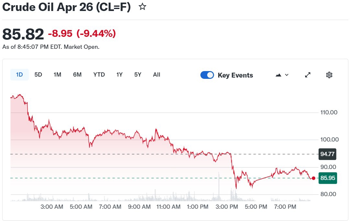
Task: Switch to 5D time range
Action: tap(38, 75)
